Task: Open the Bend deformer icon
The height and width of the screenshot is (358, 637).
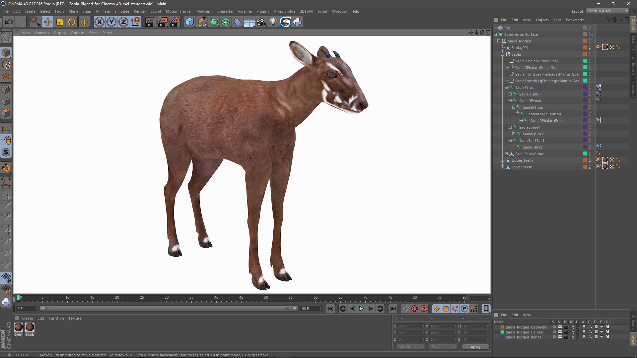Action: point(238,22)
